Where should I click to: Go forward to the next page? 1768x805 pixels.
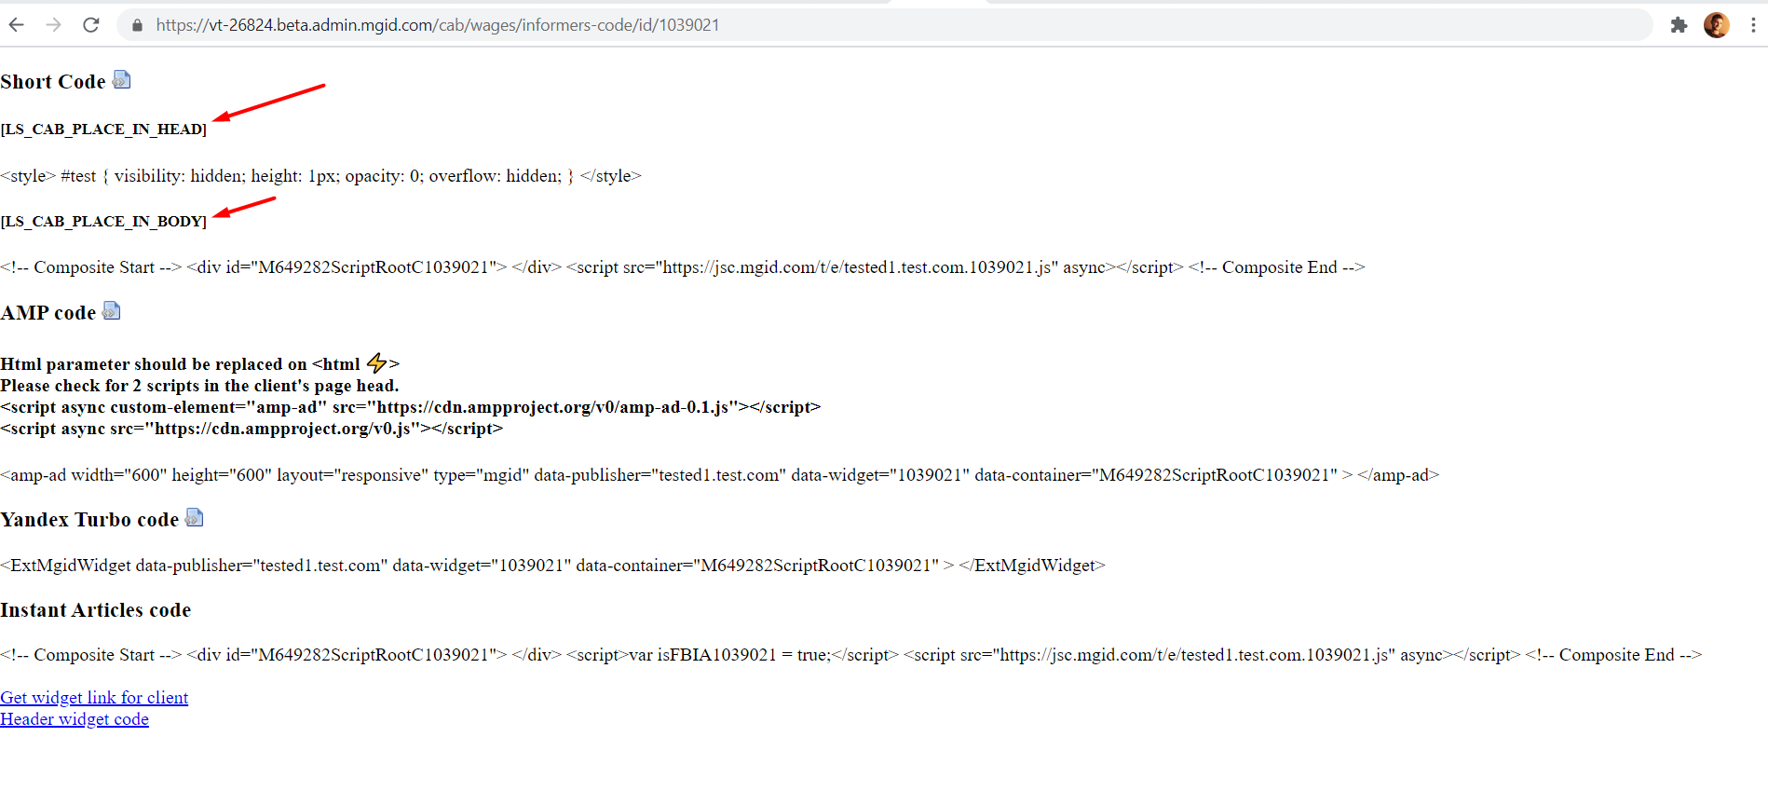pyautogui.click(x=53, y=25)
